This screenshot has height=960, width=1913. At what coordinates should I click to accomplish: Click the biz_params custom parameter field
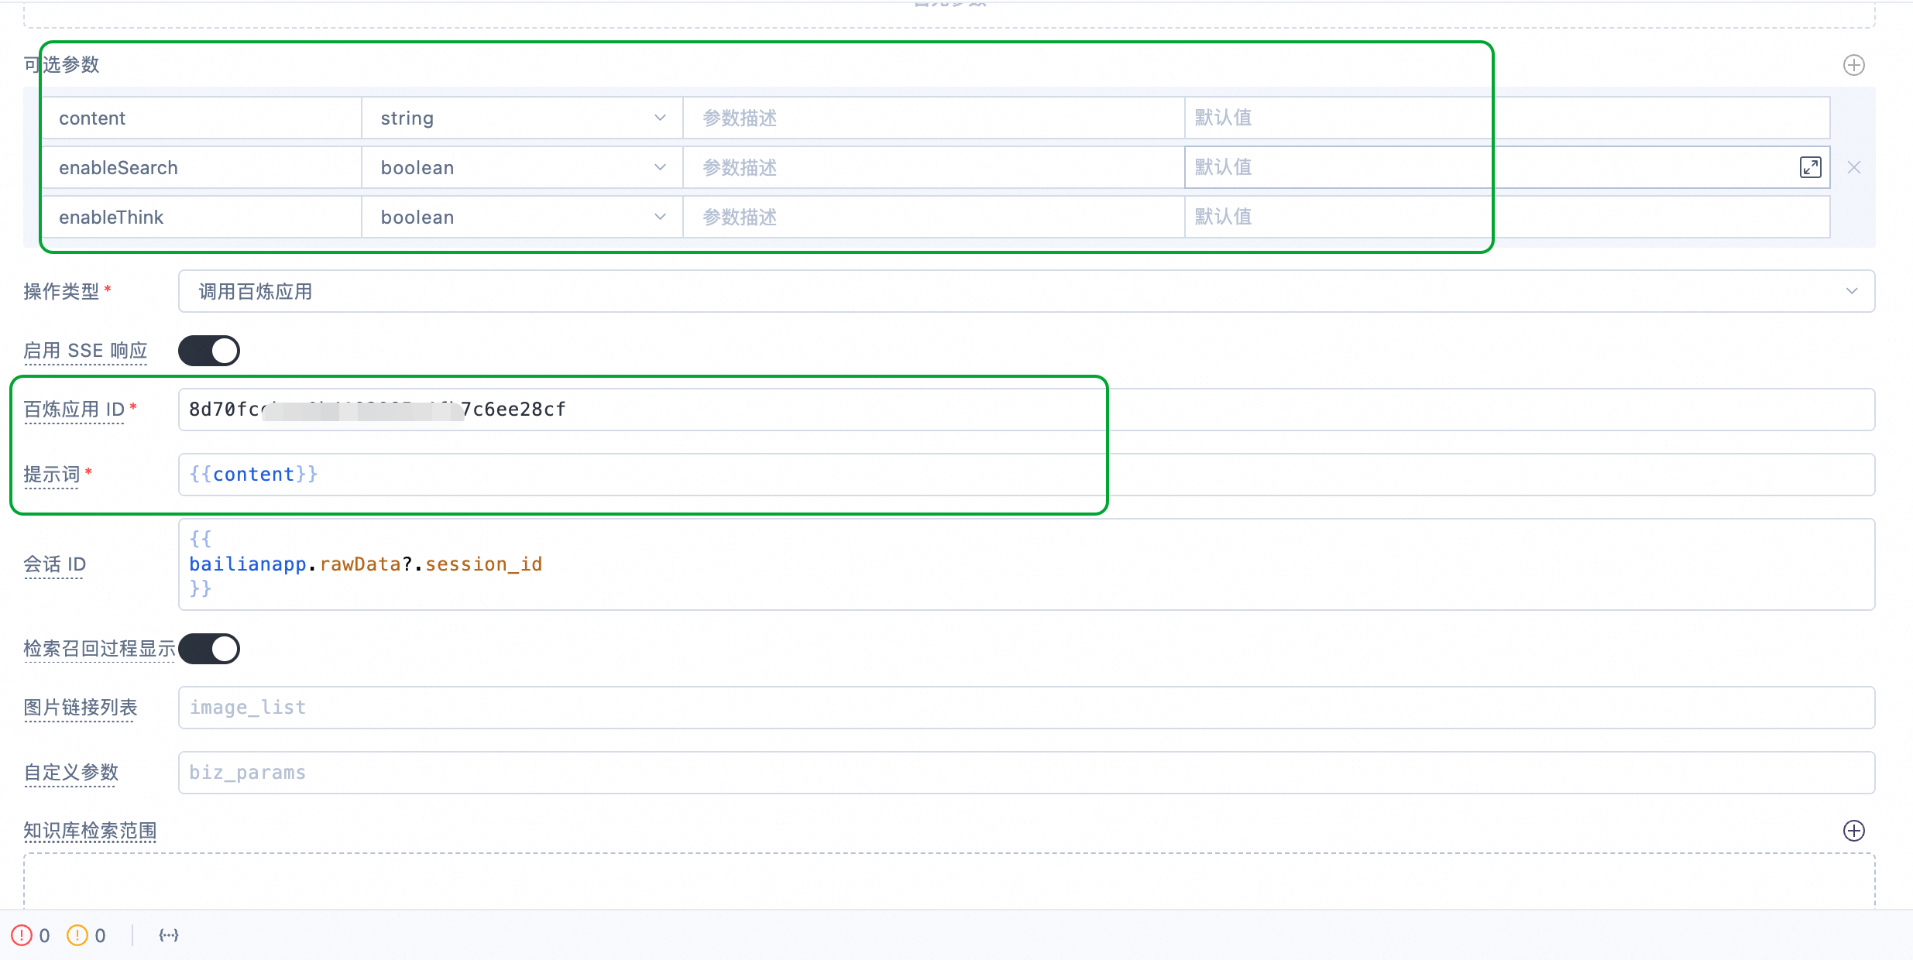point(1025,773)
